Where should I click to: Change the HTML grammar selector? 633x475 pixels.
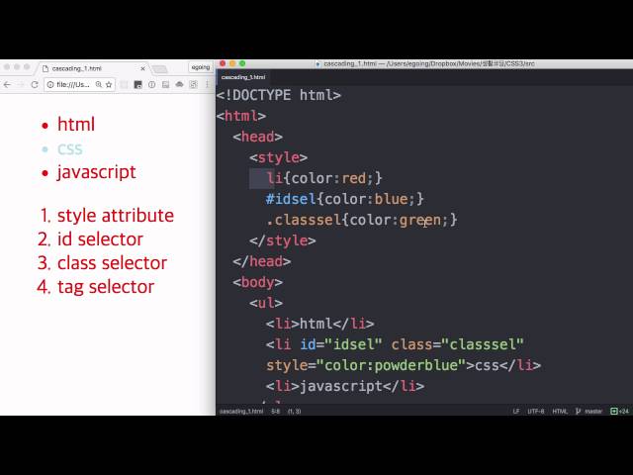pos(560,412)
